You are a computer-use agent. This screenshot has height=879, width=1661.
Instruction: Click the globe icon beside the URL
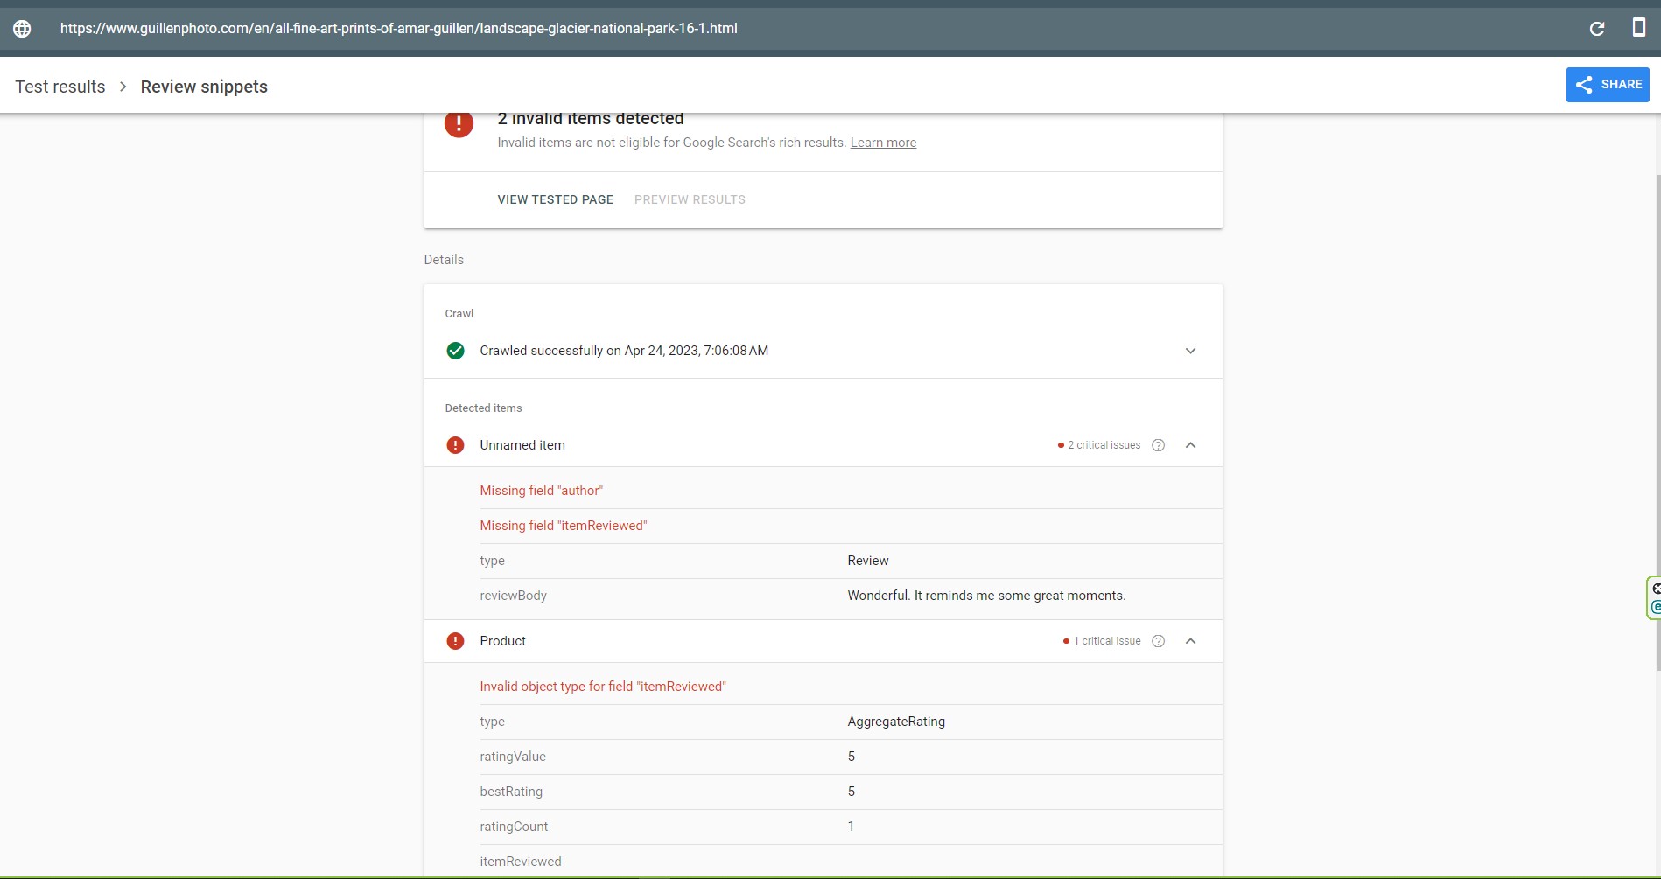[22, 29]
